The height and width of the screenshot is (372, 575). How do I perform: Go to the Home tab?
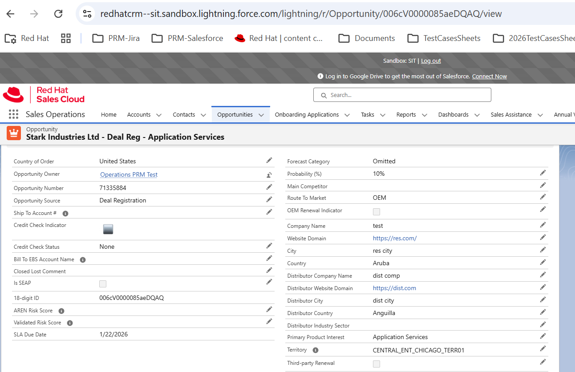pos(109,114)
